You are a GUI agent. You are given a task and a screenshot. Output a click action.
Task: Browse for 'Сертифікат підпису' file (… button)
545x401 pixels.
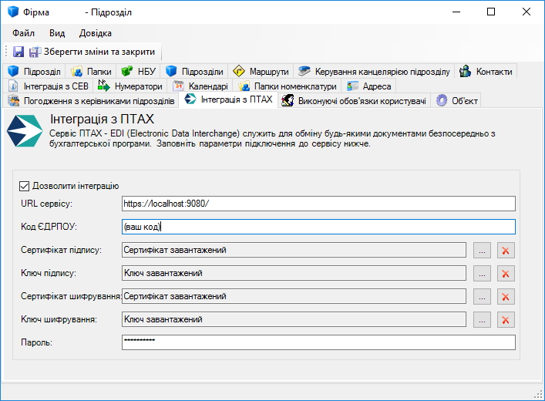[482, 251]
